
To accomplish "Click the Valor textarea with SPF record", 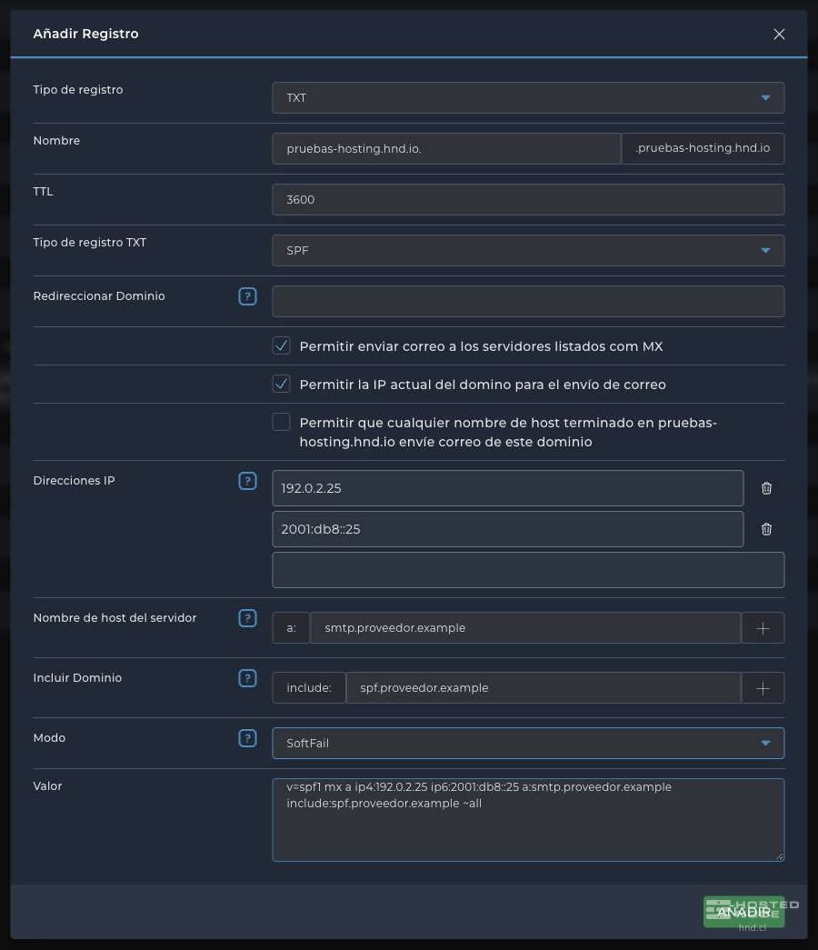I will (528, 820).
